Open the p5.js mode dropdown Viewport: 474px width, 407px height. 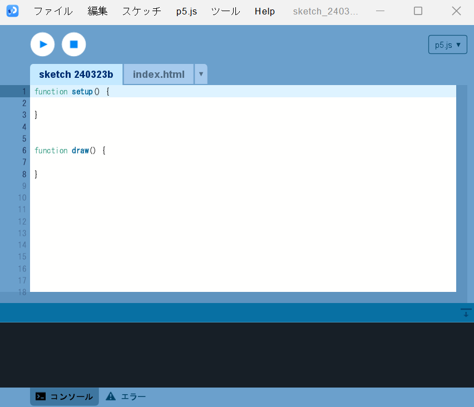(x=447, y=45)
